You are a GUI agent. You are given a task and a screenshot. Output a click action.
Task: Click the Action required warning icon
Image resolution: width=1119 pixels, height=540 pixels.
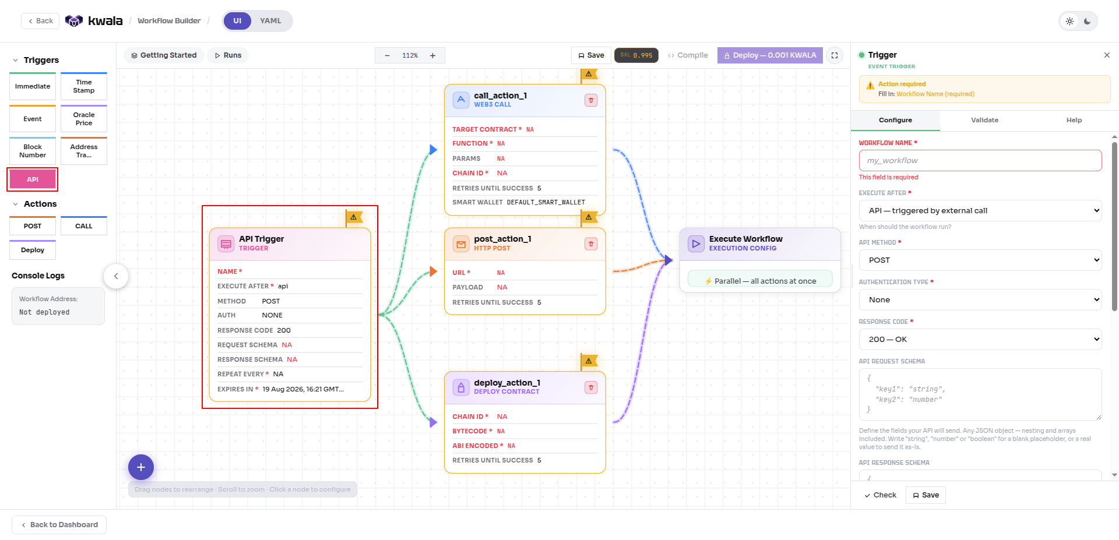[x=870, y=86]
